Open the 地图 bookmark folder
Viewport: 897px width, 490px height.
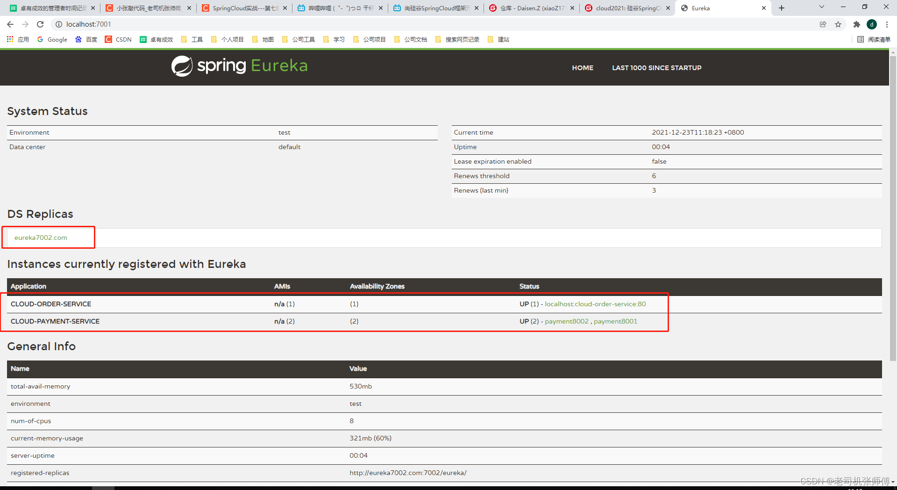coord(263,39)
